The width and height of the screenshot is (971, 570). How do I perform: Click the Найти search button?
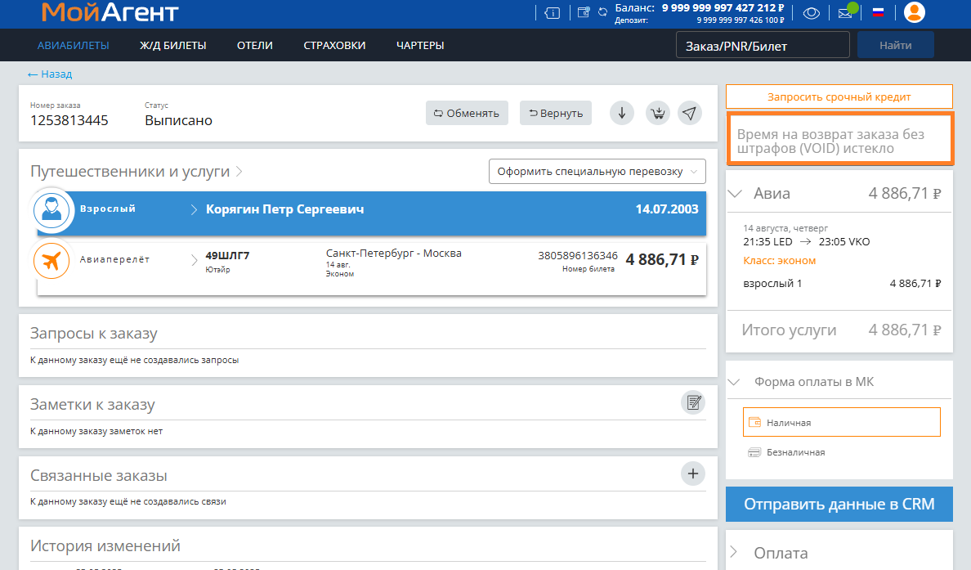tap(896, 45)
